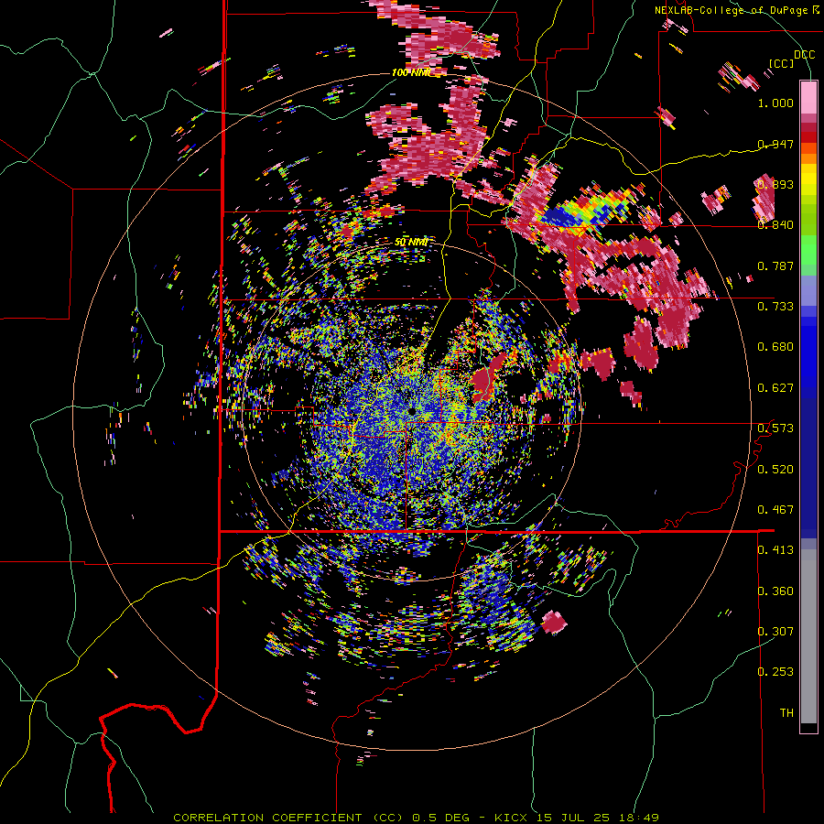
Task: Click the "50 NMI" range ring label
Action: [x=411, y=243]
